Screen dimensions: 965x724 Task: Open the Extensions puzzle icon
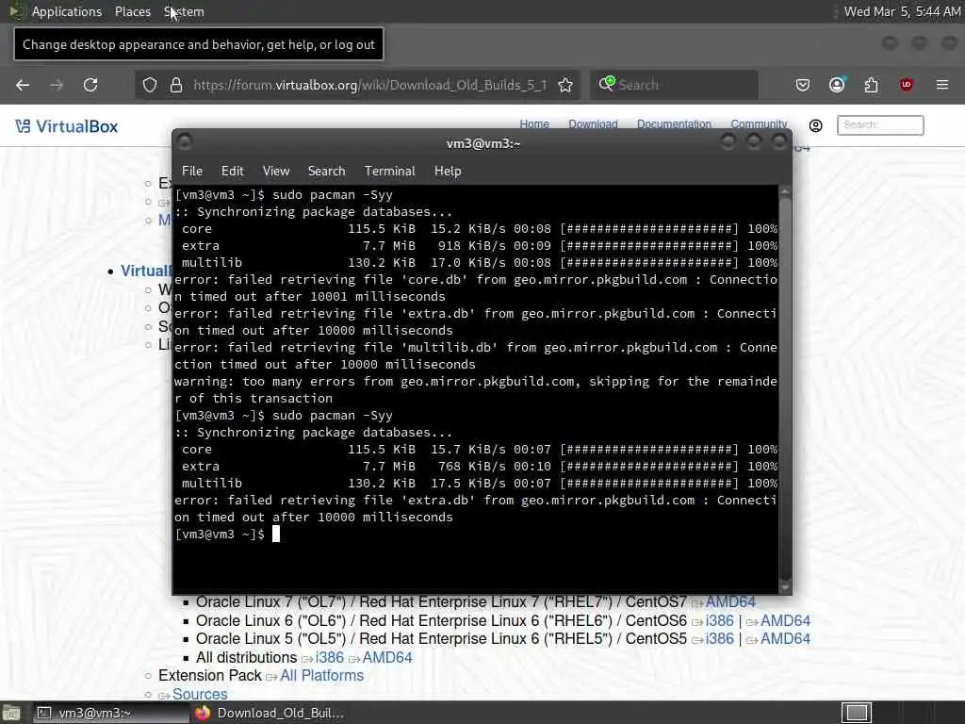(872, 85)
